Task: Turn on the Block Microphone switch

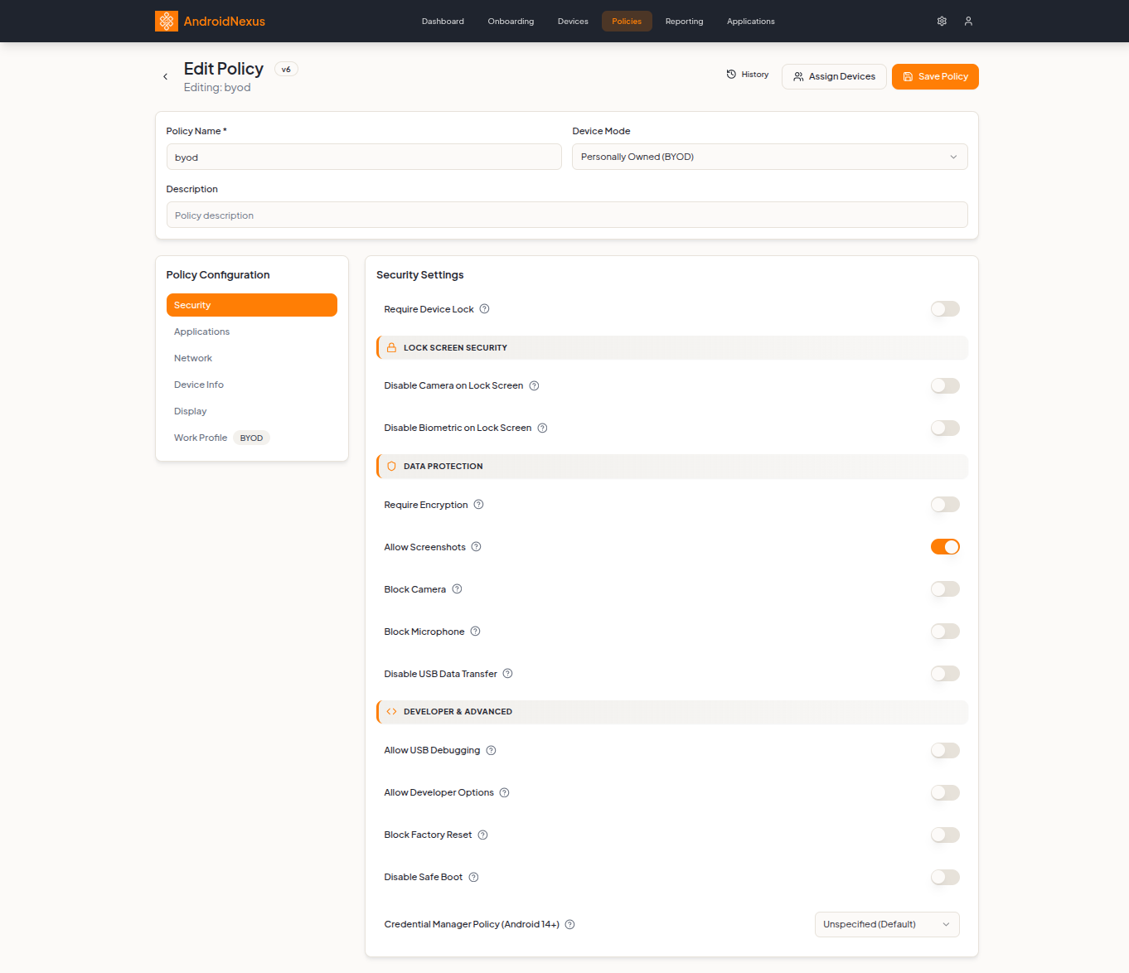Action: pyautogui.click(x=945, y=631)
